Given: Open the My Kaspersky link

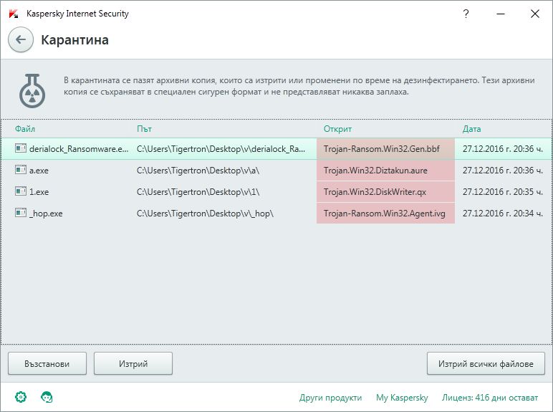Looking at the screenshot, I should pos(402,398).
